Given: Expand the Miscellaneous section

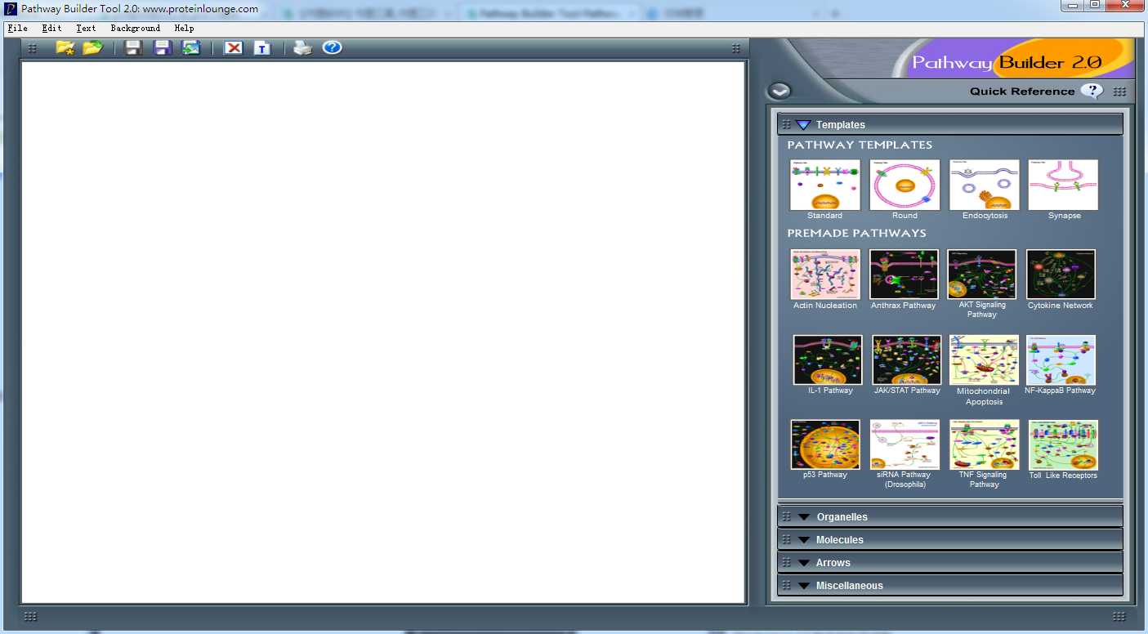Looking at the screenshot, I should pyautogui.click(x=804, y=586).
